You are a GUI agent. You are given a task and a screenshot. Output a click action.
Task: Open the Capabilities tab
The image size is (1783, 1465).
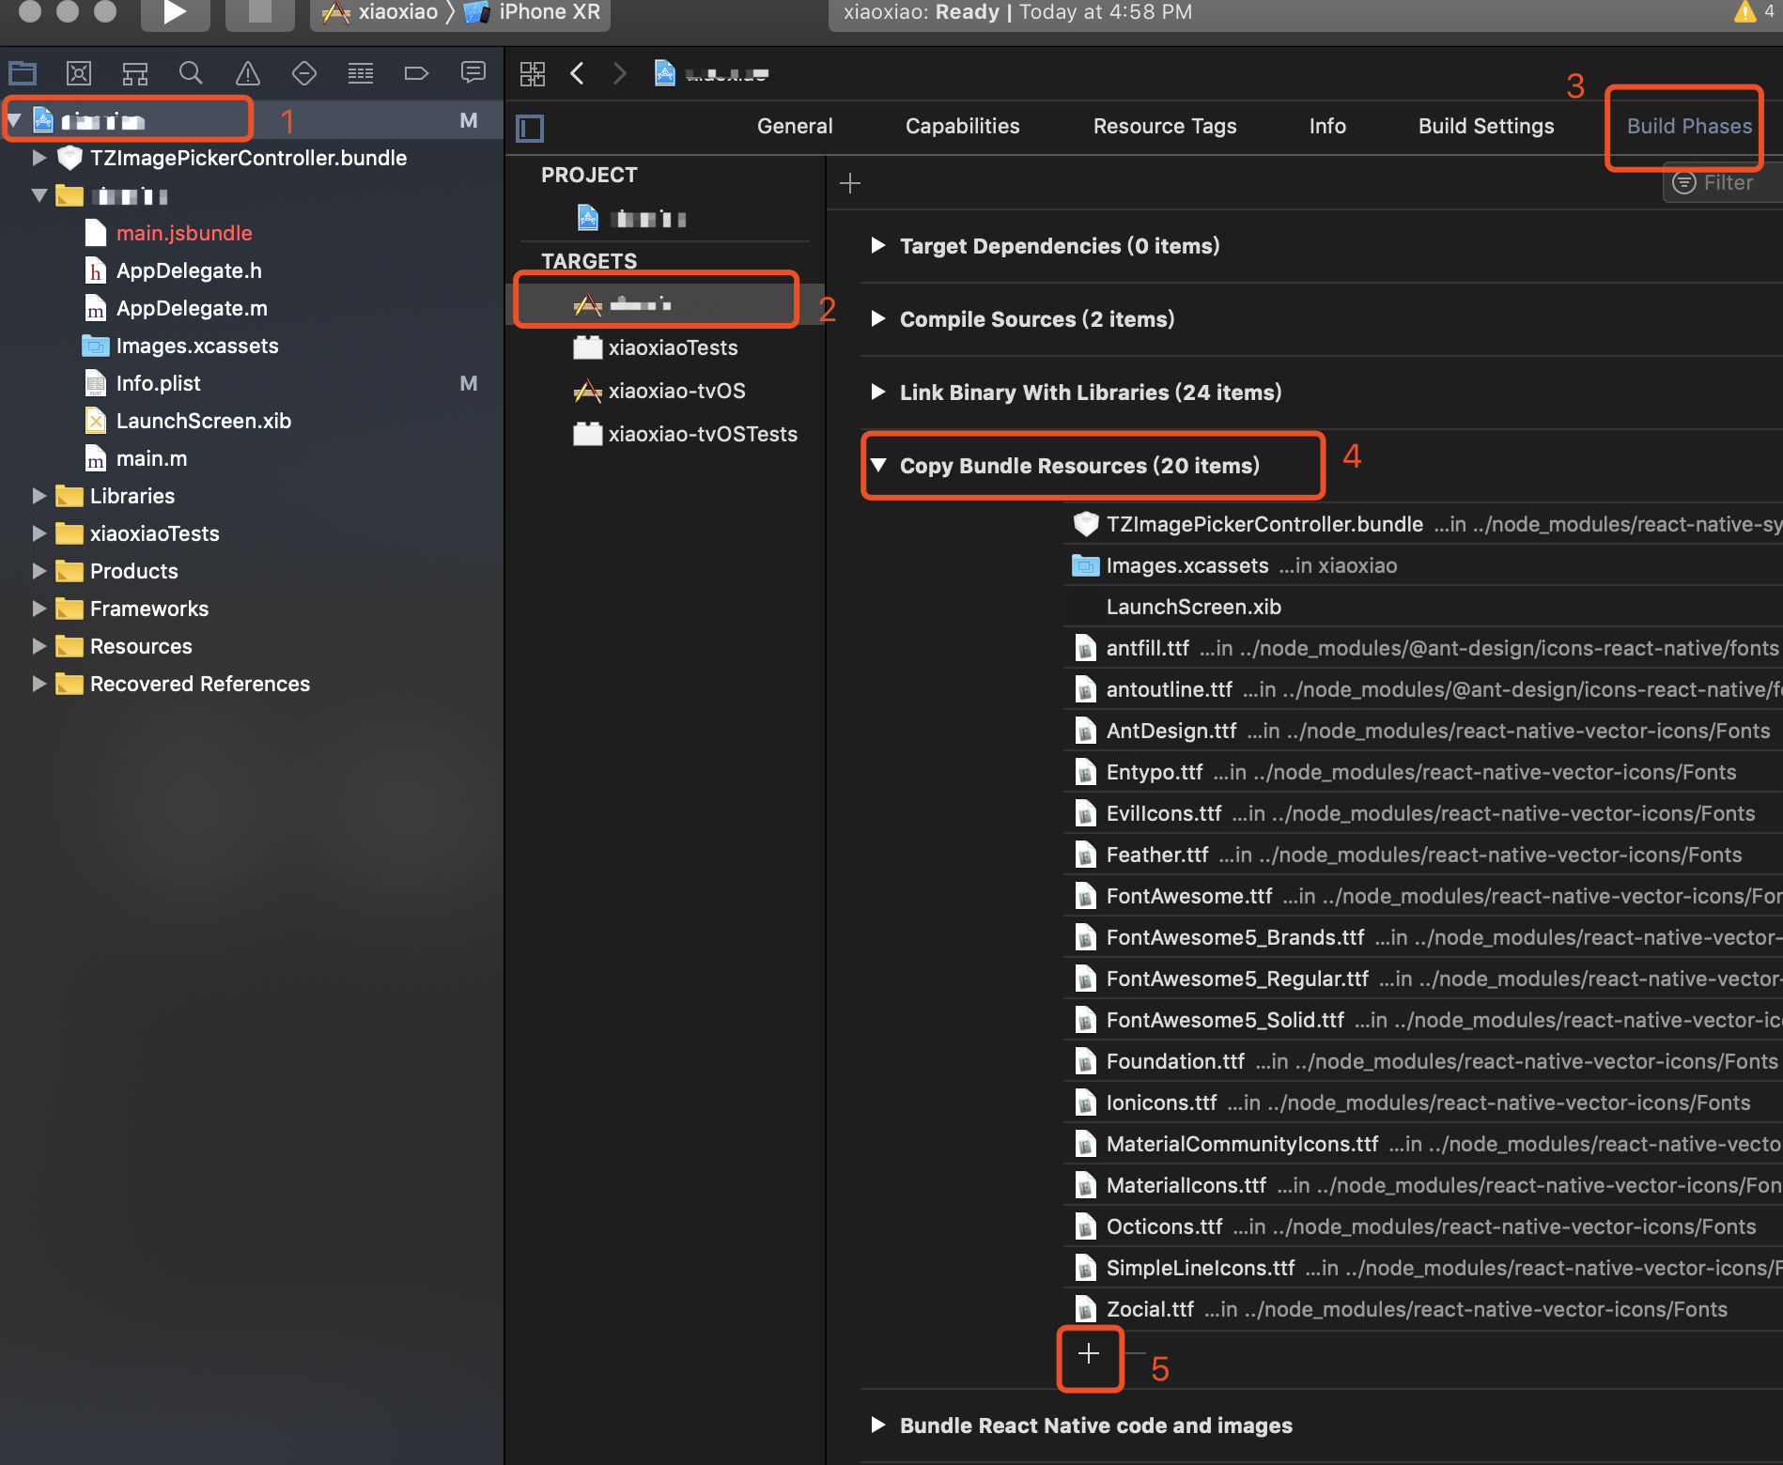tap(962, 126)
